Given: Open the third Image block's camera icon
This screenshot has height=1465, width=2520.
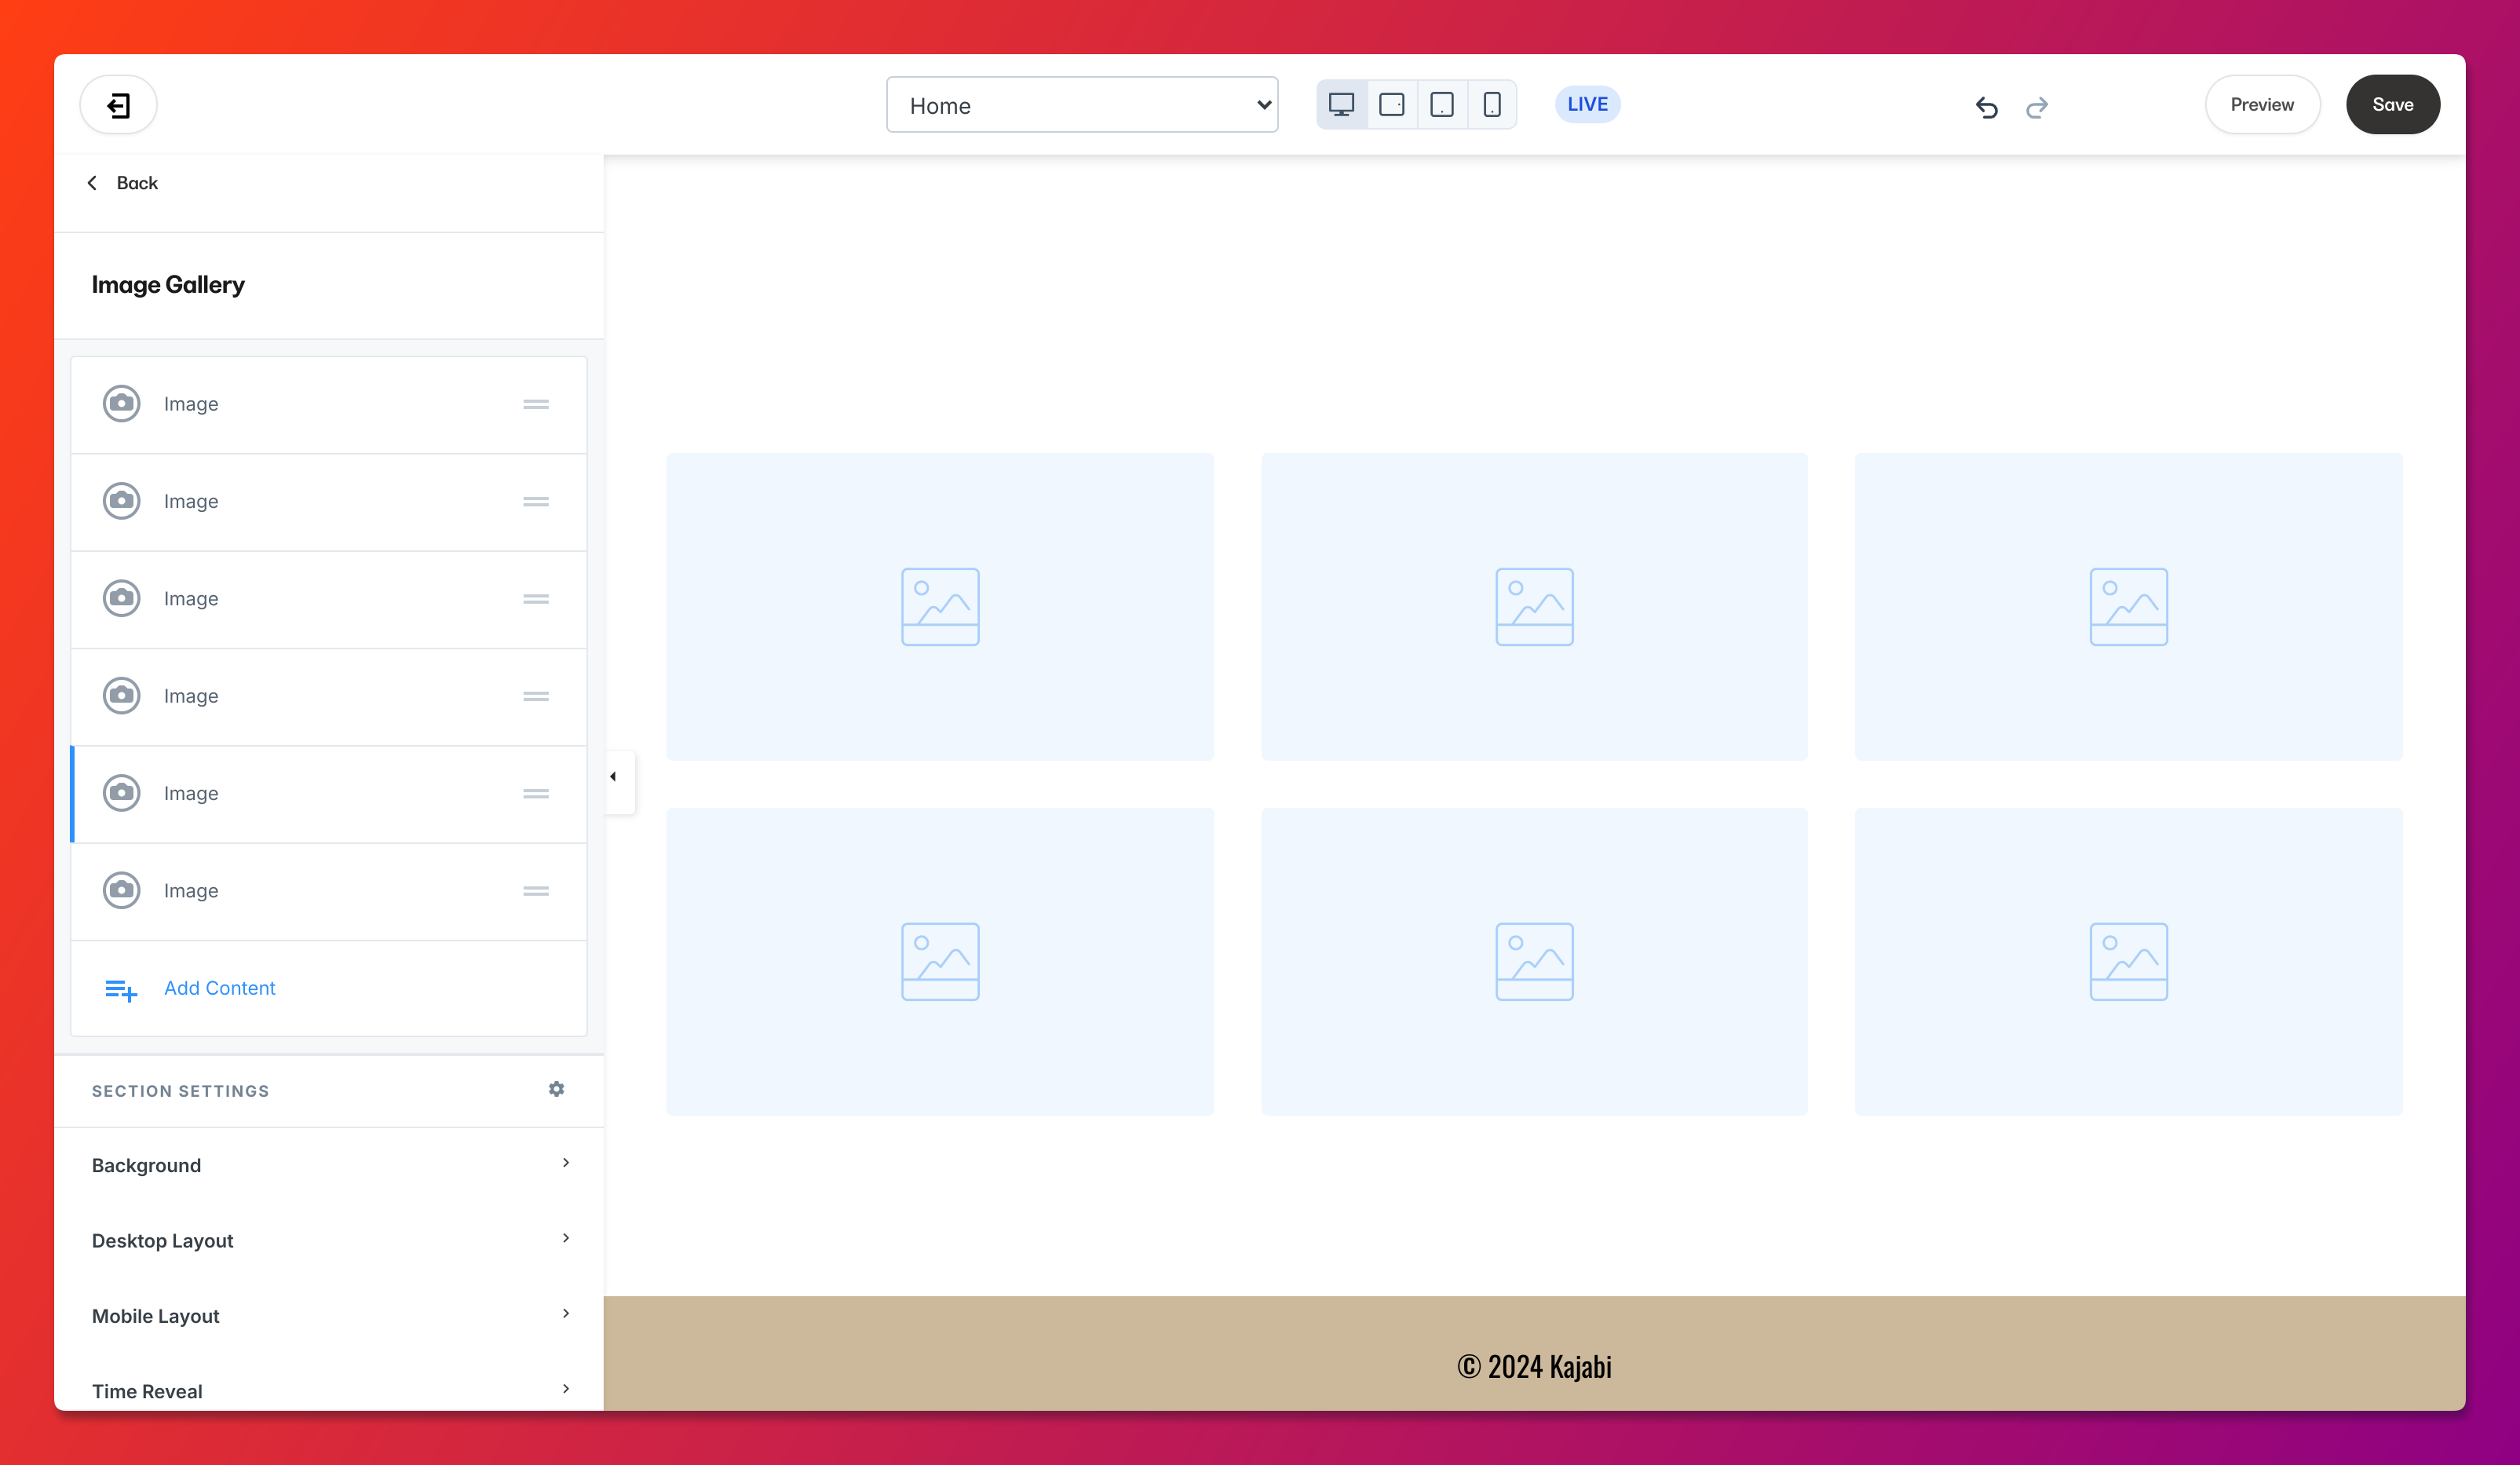Looking at the screenshot, I should coord(122,598).
